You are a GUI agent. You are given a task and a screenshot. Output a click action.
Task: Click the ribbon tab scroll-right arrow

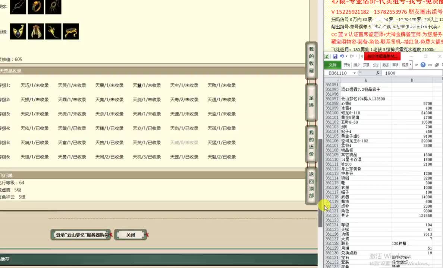[x=411, y=65]
